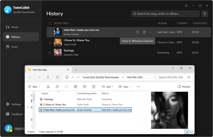Close the Hot Hits USA Explorer tab
Viewport: 213px width, 137px height.
coord(68,70)
